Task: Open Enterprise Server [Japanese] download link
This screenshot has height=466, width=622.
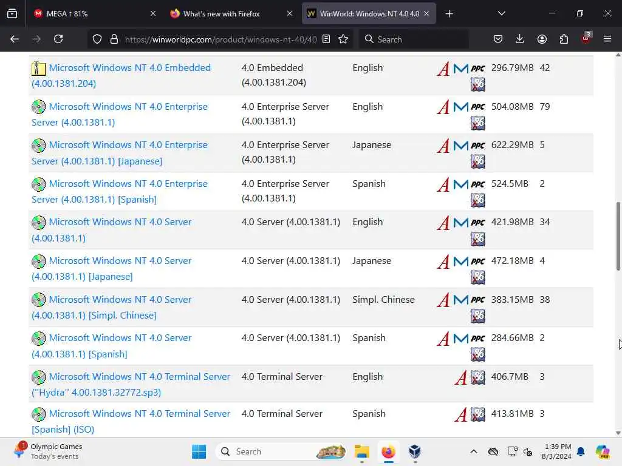Action: (120, 153)
